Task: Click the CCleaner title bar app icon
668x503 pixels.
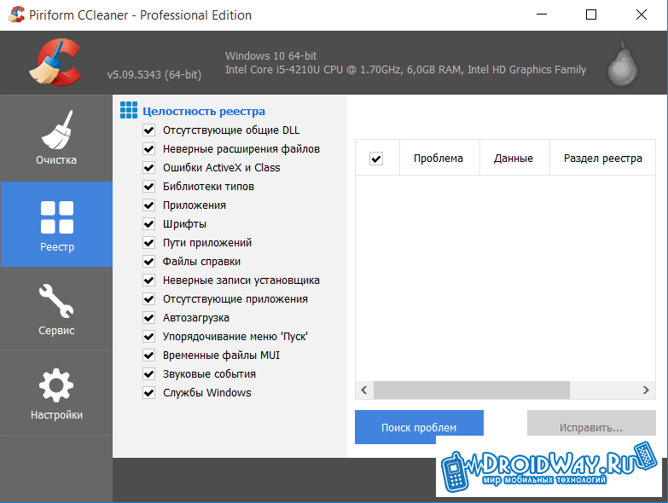Action: tap(16, 14)
